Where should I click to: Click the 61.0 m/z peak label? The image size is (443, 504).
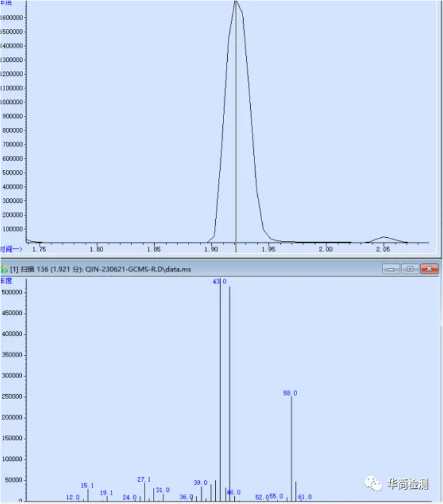point(305,497)
